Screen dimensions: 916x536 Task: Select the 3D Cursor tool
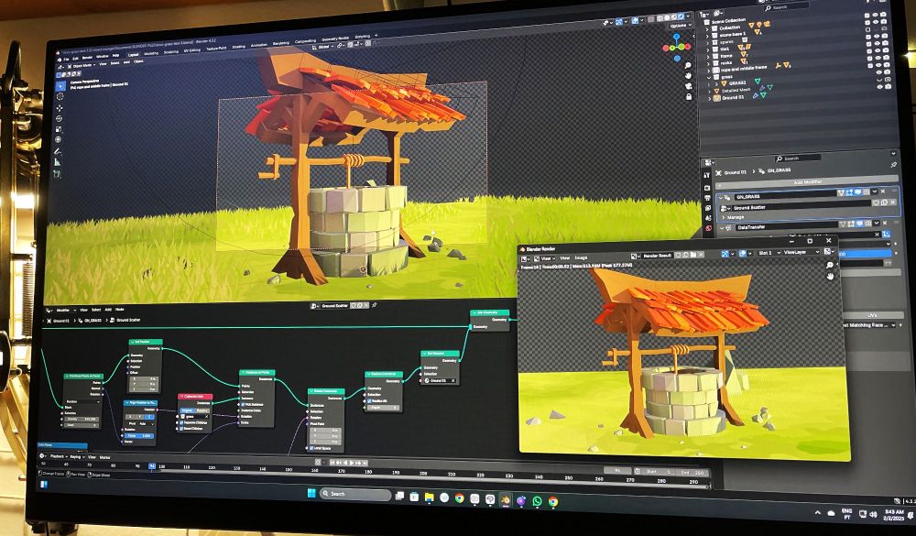click(x=60, y=97)
